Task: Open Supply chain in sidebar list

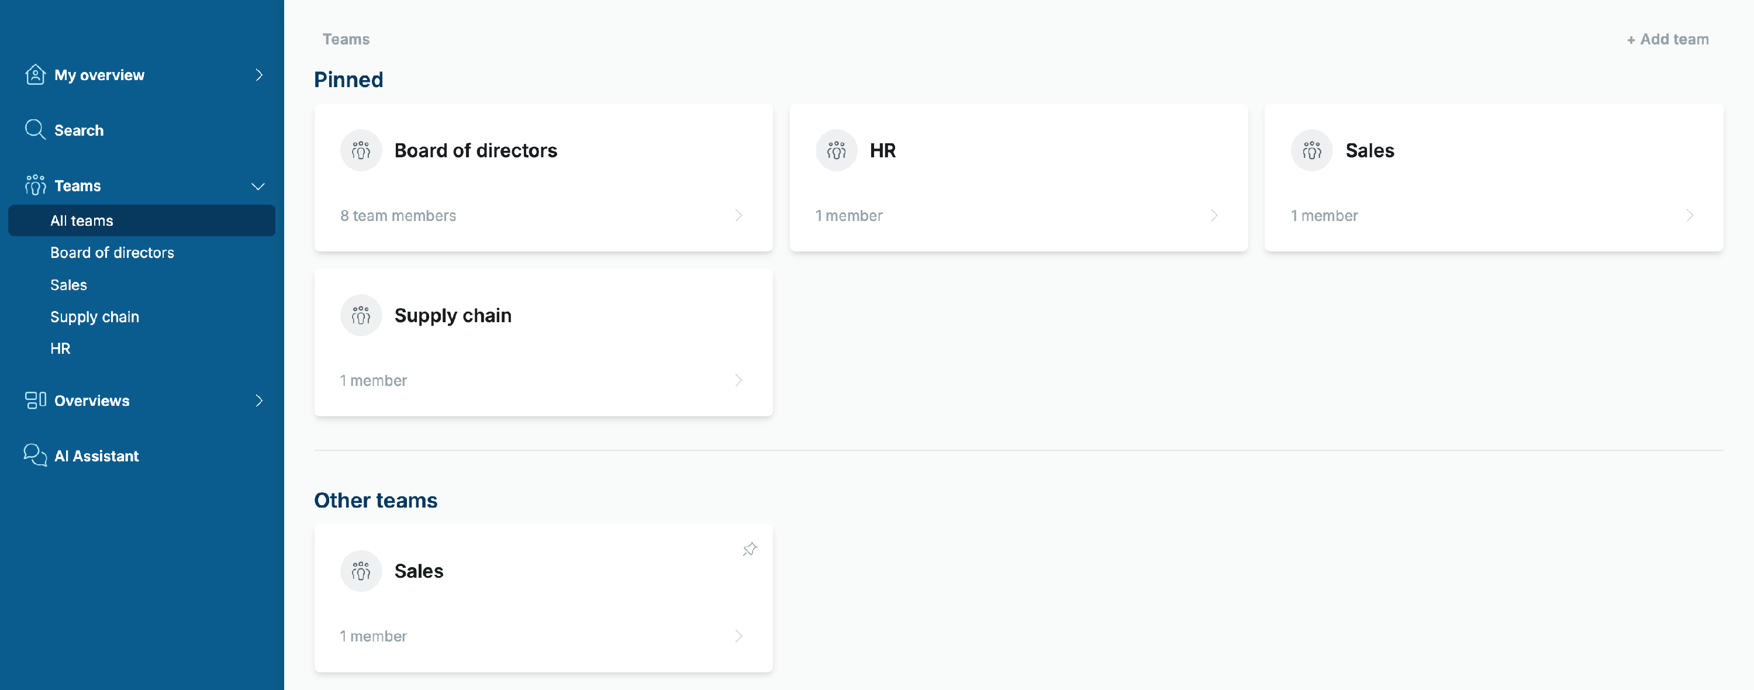Action: coord(95,316)
